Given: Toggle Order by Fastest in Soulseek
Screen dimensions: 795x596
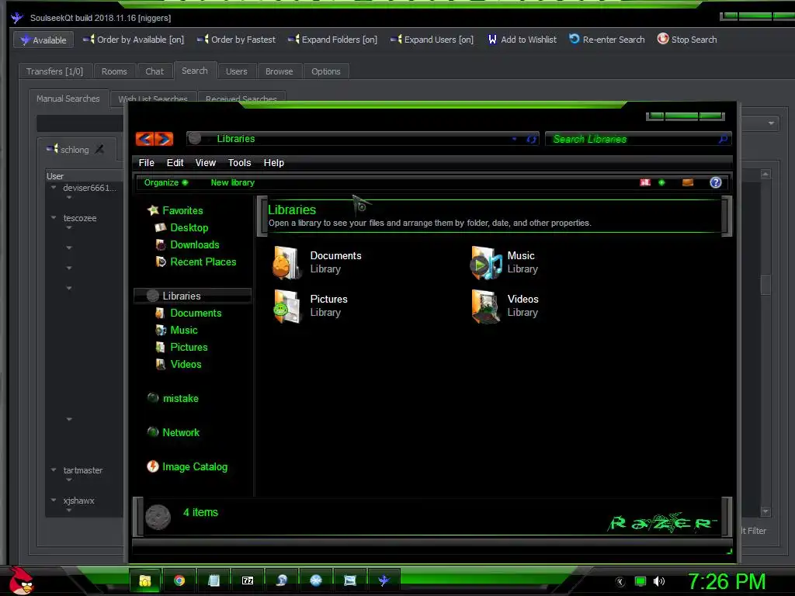Looking at the screenshot, I should (236, 40).
